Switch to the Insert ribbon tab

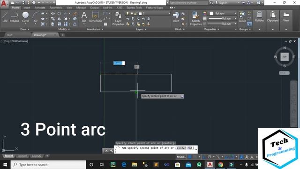[27, 8]
